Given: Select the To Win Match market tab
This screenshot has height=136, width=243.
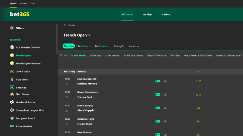Looking at the screenshot, I should point(78,56).
